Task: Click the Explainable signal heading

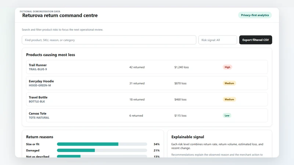Action: click(x=188, y=137)
